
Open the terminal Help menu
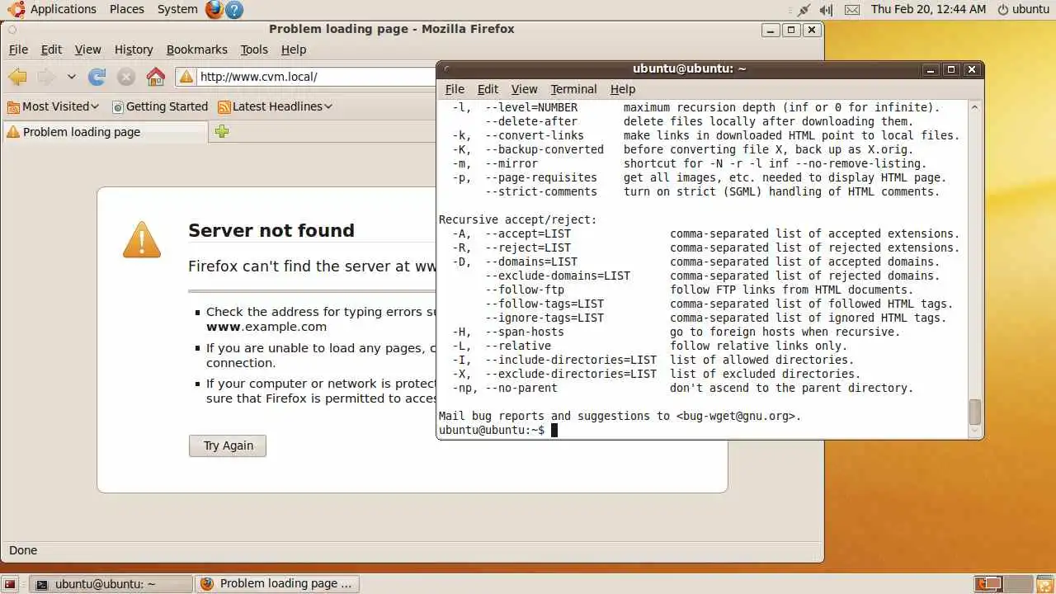[x=623, y=89]
